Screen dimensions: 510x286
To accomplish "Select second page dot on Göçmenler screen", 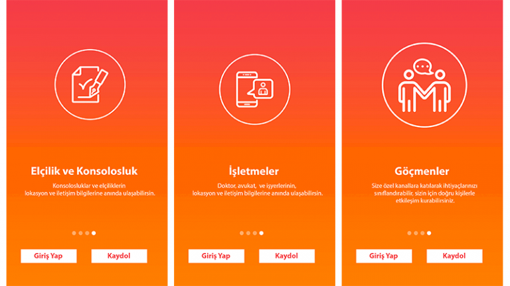I will click(416, 233).
